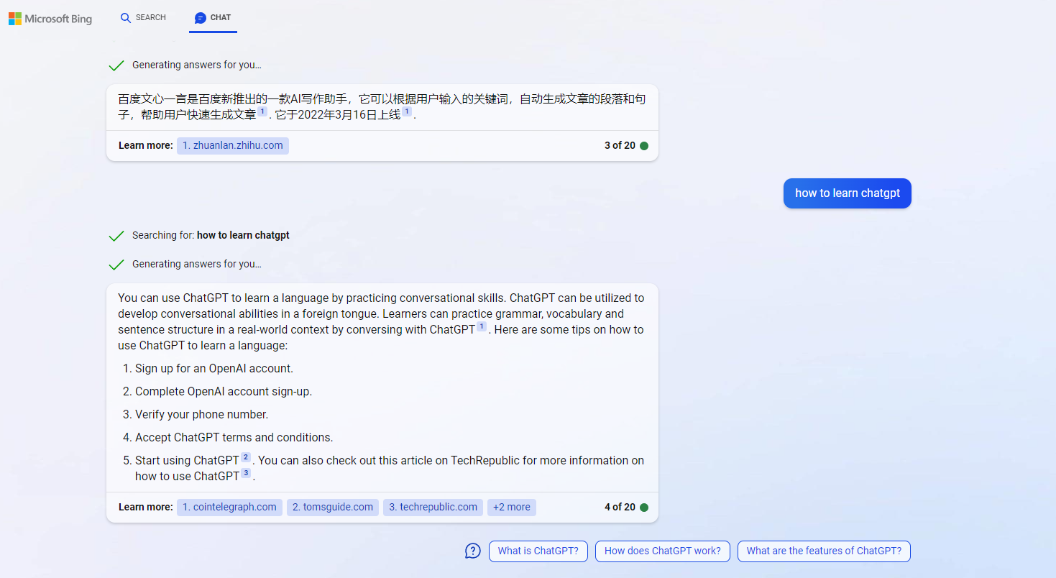The image size is (1056, 578).
Task: Click the "3 of 20" counter text
Action: tap(620, 146)
